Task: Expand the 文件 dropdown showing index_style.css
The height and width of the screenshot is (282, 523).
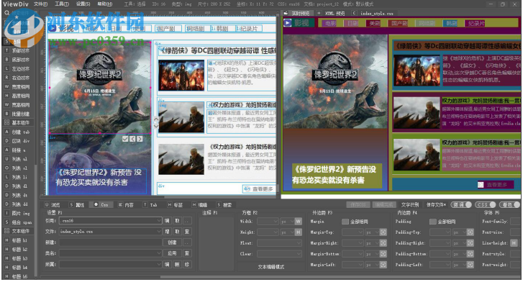Action: point(159,231)
